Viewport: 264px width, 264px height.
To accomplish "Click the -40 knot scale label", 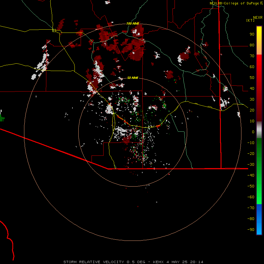I will [x=251, y=175].
